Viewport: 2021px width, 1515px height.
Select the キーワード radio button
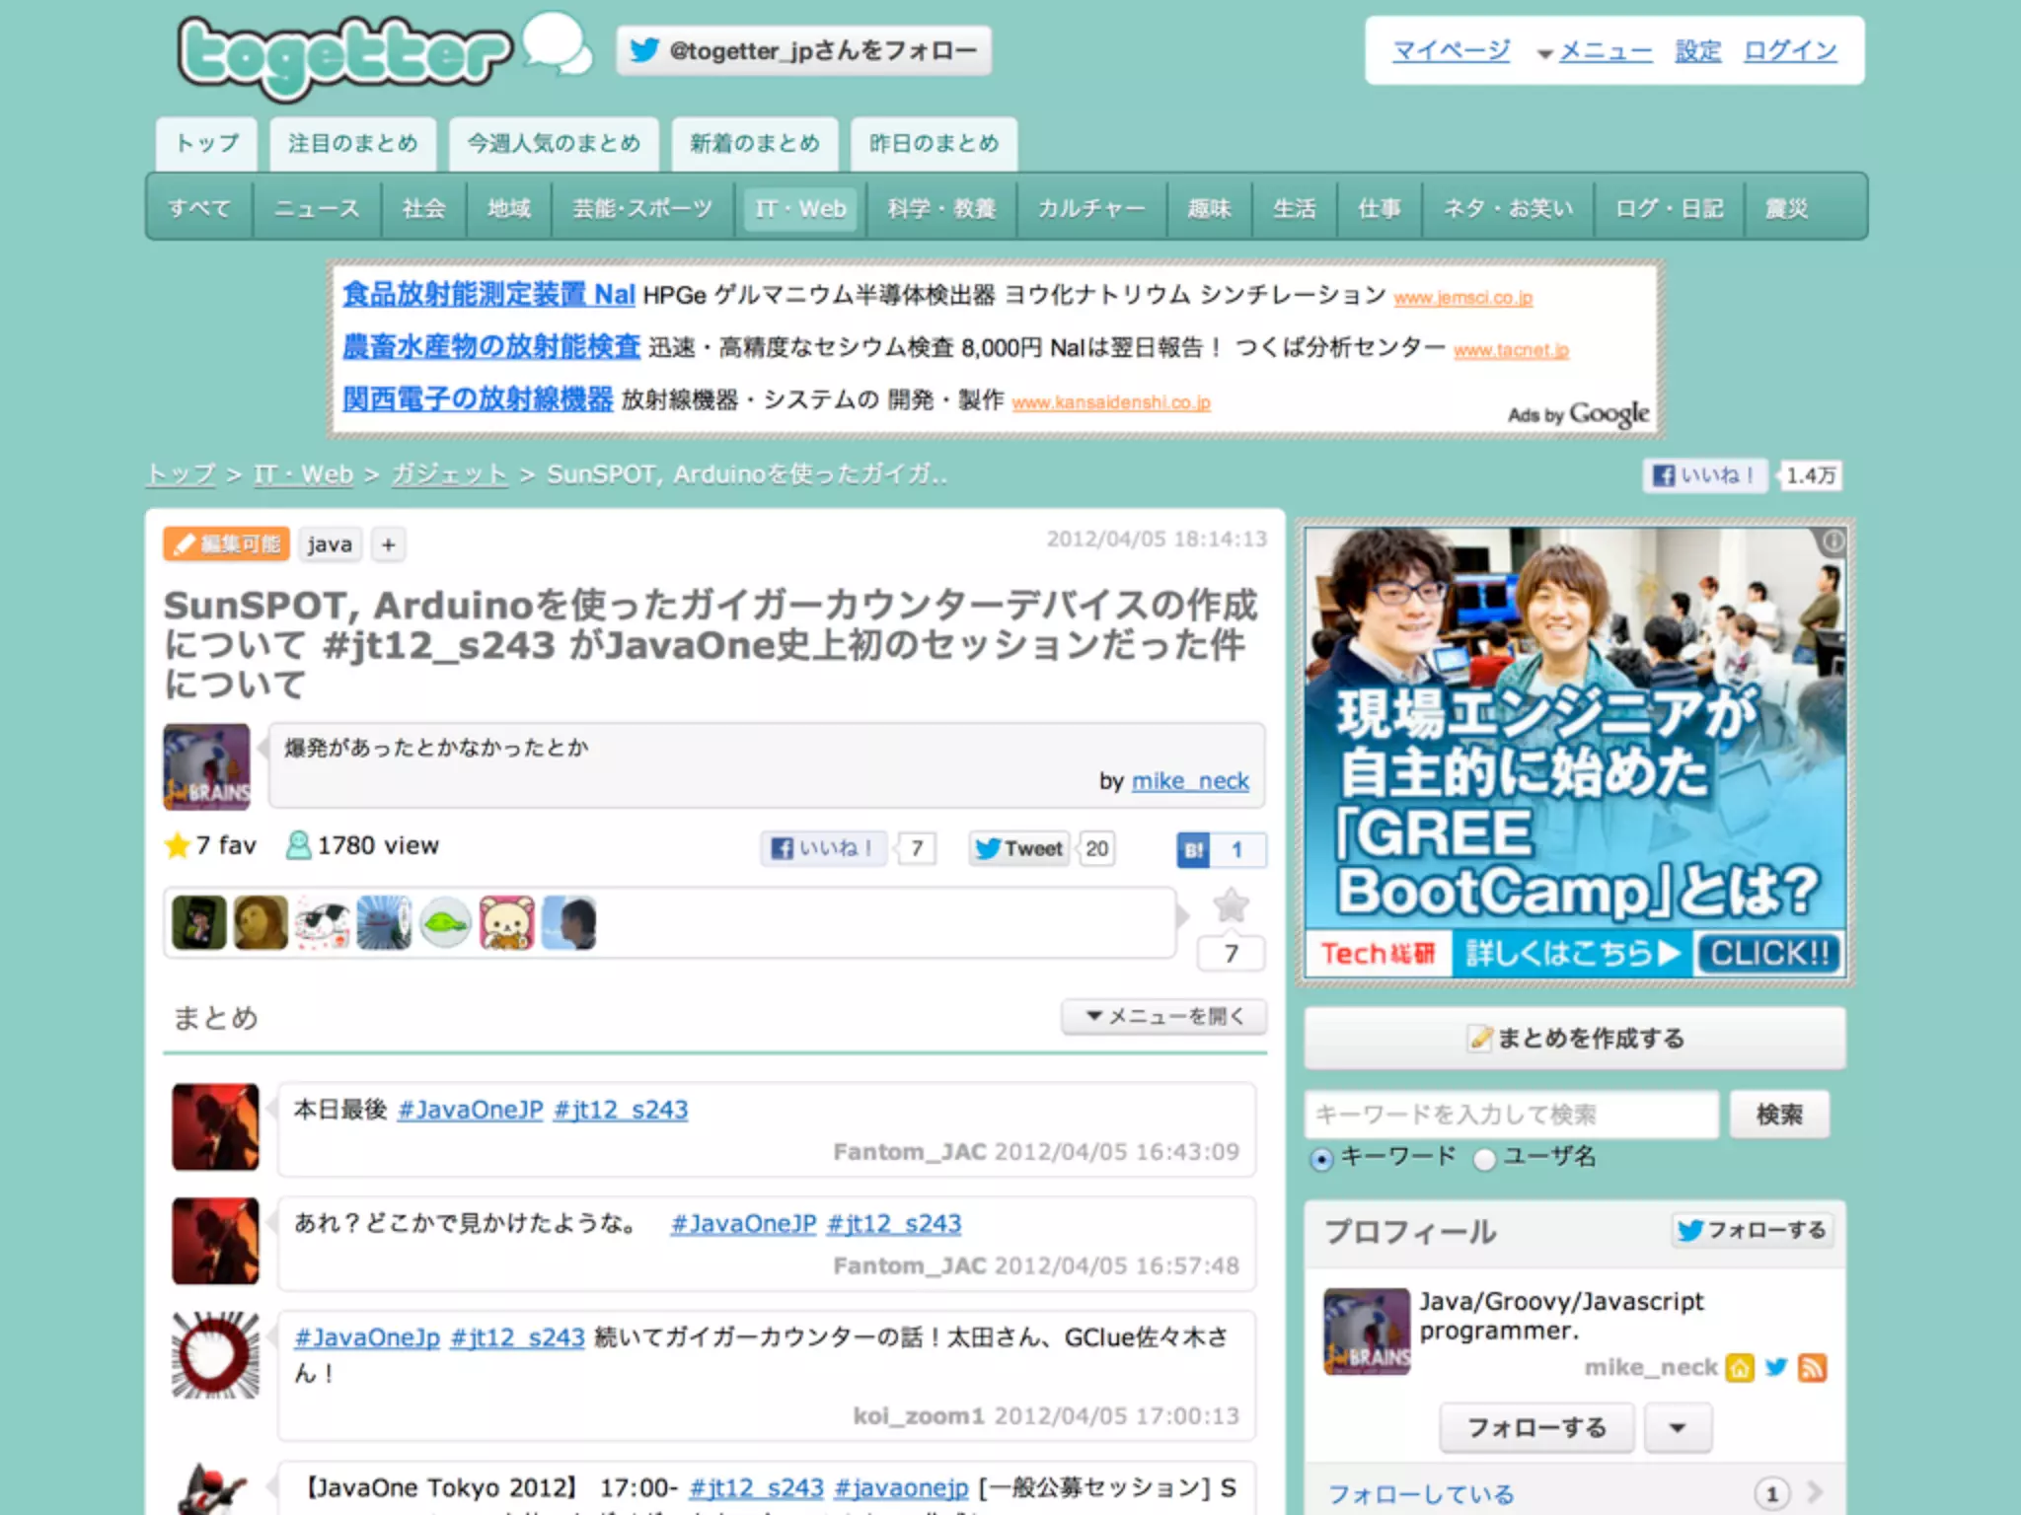tap(1321, 1159)
